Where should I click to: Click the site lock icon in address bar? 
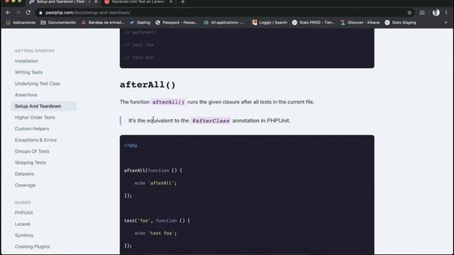pos(40,13)
